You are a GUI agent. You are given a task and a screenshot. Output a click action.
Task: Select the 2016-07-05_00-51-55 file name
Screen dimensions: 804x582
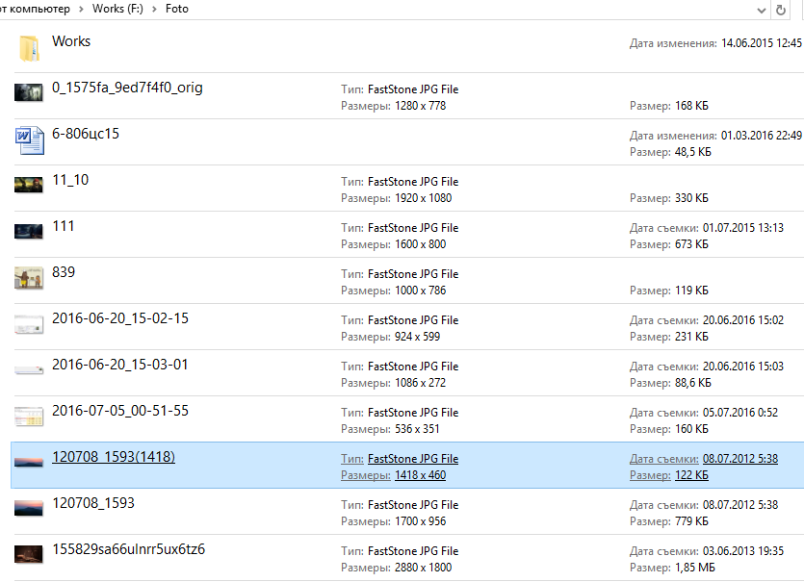click(120, 411)
